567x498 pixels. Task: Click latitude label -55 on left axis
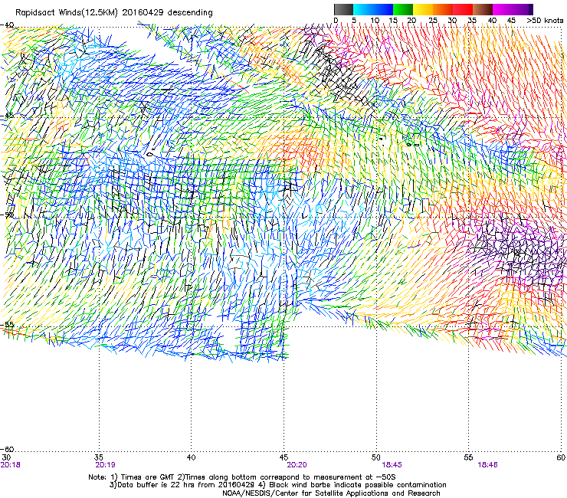(7, 324)
